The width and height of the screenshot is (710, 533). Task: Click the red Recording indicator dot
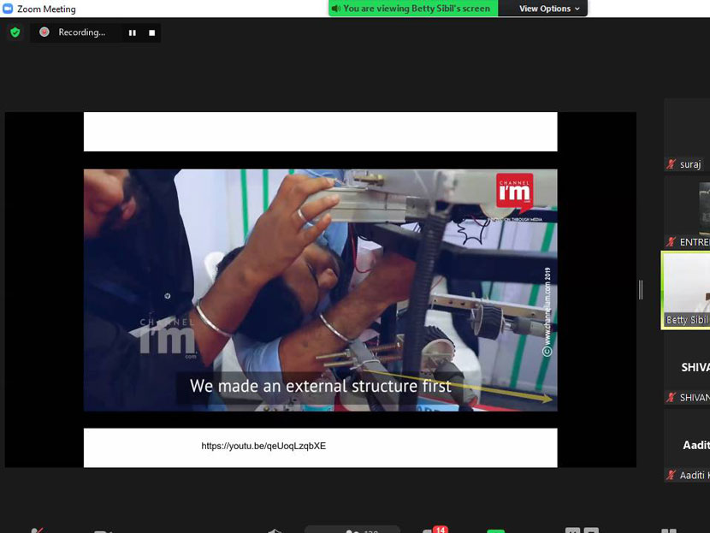click(44, 33)
